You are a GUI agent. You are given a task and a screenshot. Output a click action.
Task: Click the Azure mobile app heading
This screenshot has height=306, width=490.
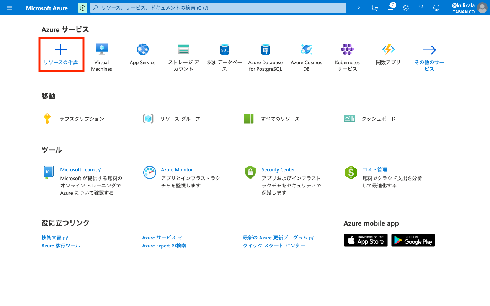tap(371, 223)
